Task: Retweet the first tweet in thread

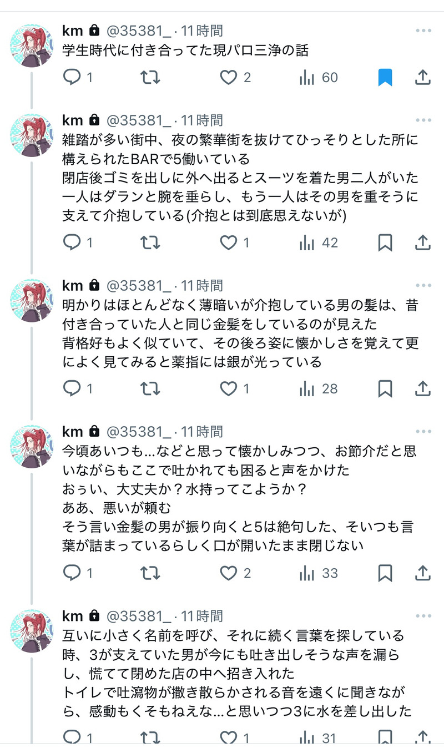Action: (150, 78)
